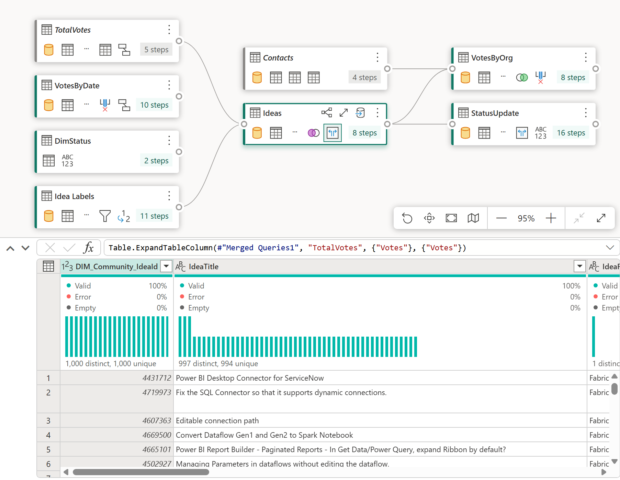The height and width of the screenshot is (480, 620).
Task: Highlight related queries icon on Ideas
Action: [x=327, y=113]
